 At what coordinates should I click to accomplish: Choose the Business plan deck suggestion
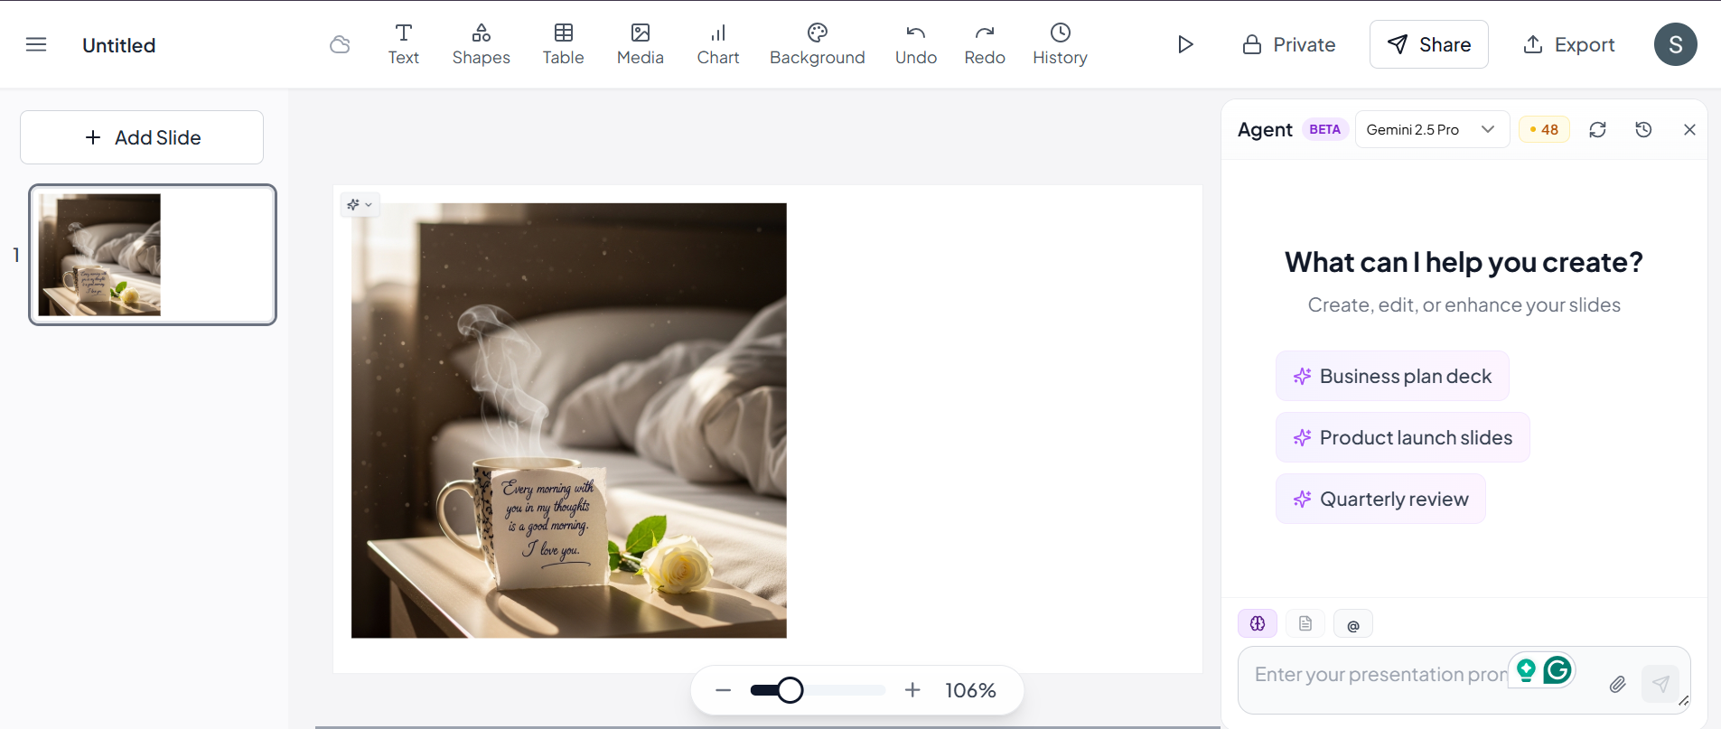[1392, 376]
